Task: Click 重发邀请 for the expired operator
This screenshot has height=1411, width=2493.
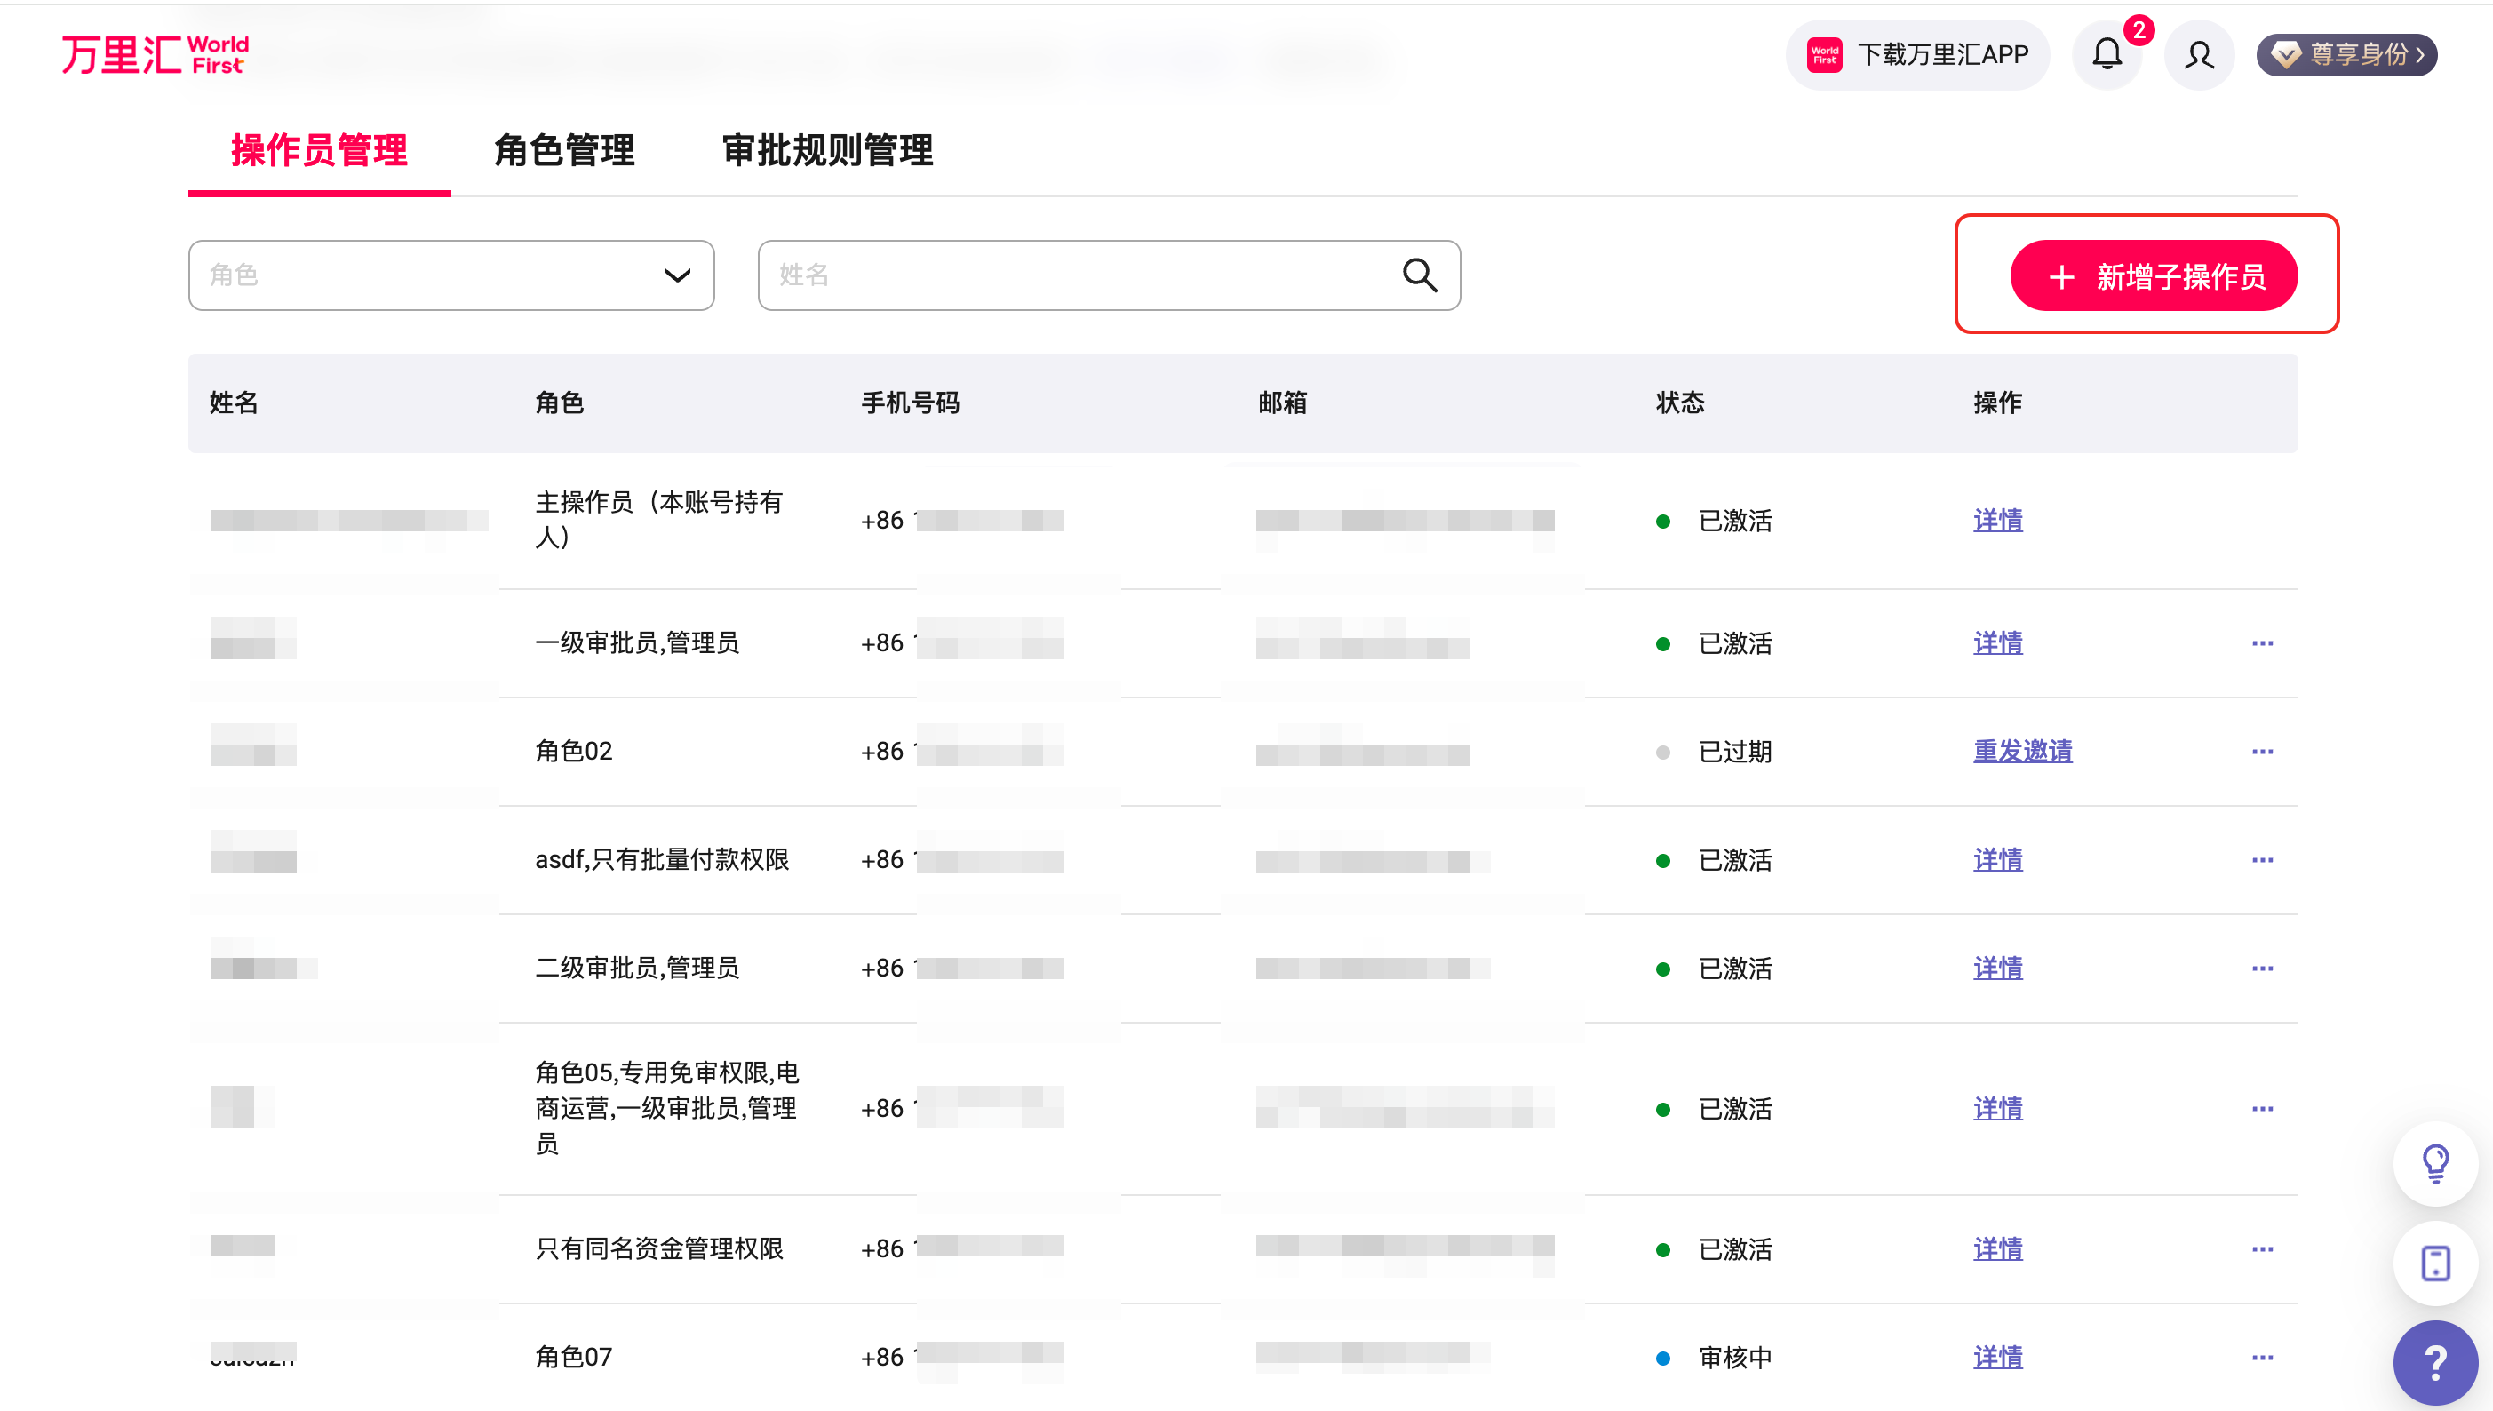Action: [x=2021, y=751]
